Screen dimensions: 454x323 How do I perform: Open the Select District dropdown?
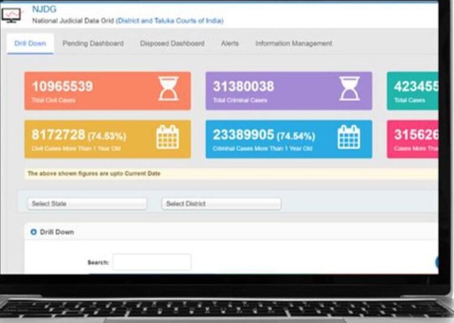point(221,204)
